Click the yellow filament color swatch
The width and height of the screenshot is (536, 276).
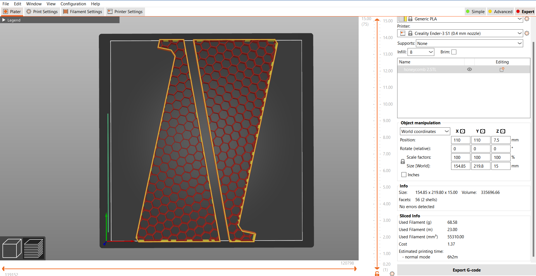(x=405, y=19)
